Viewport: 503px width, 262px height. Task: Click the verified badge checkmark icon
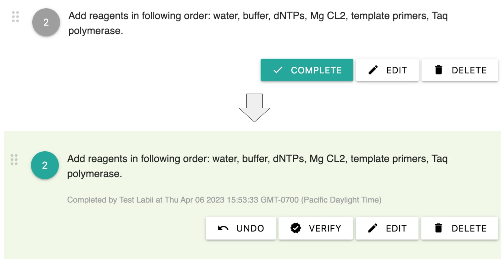point(295,228)
